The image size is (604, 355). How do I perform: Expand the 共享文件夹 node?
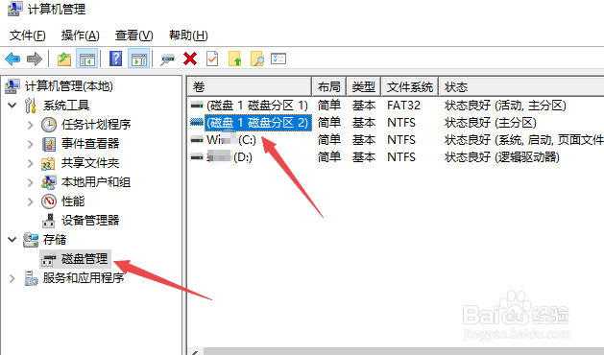point(31,163)
